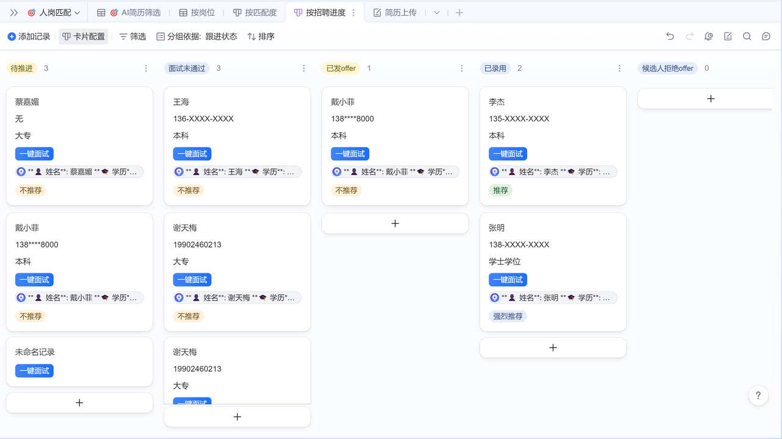This screenshot has height=439, width=782.
Task: Open the comments bubble icon
Action: point(766,37)
